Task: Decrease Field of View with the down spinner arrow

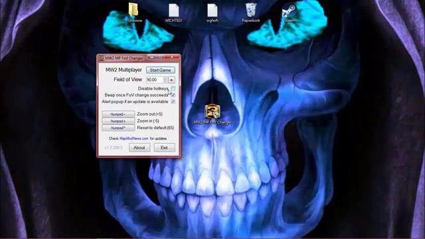Action: [x=165, y=81]
